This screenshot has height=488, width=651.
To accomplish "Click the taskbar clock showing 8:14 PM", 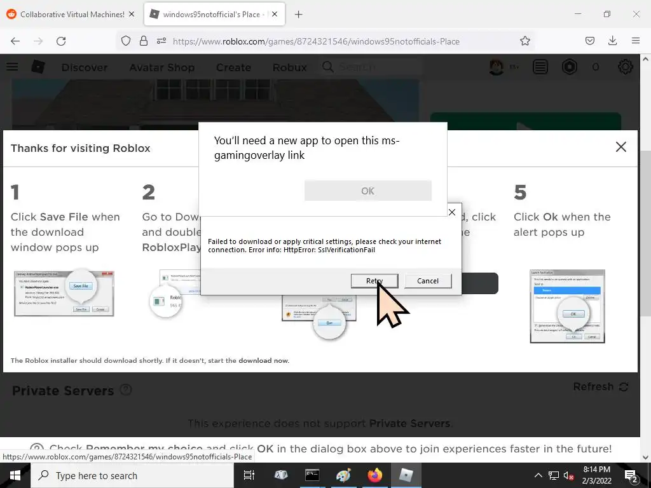I will coord(596,475).
